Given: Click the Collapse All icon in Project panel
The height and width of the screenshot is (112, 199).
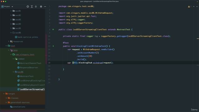Looking at the screenshot, I should [x=36, y=7].
